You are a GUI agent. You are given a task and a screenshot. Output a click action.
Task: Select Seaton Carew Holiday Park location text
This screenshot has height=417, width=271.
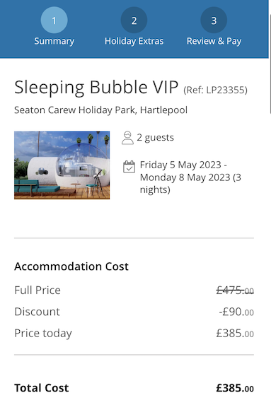pyautogui.click(x=101, y=110)
